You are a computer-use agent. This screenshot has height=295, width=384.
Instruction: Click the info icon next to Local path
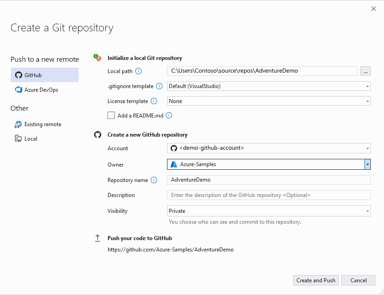pyautogui.click(x=139, y=71)
